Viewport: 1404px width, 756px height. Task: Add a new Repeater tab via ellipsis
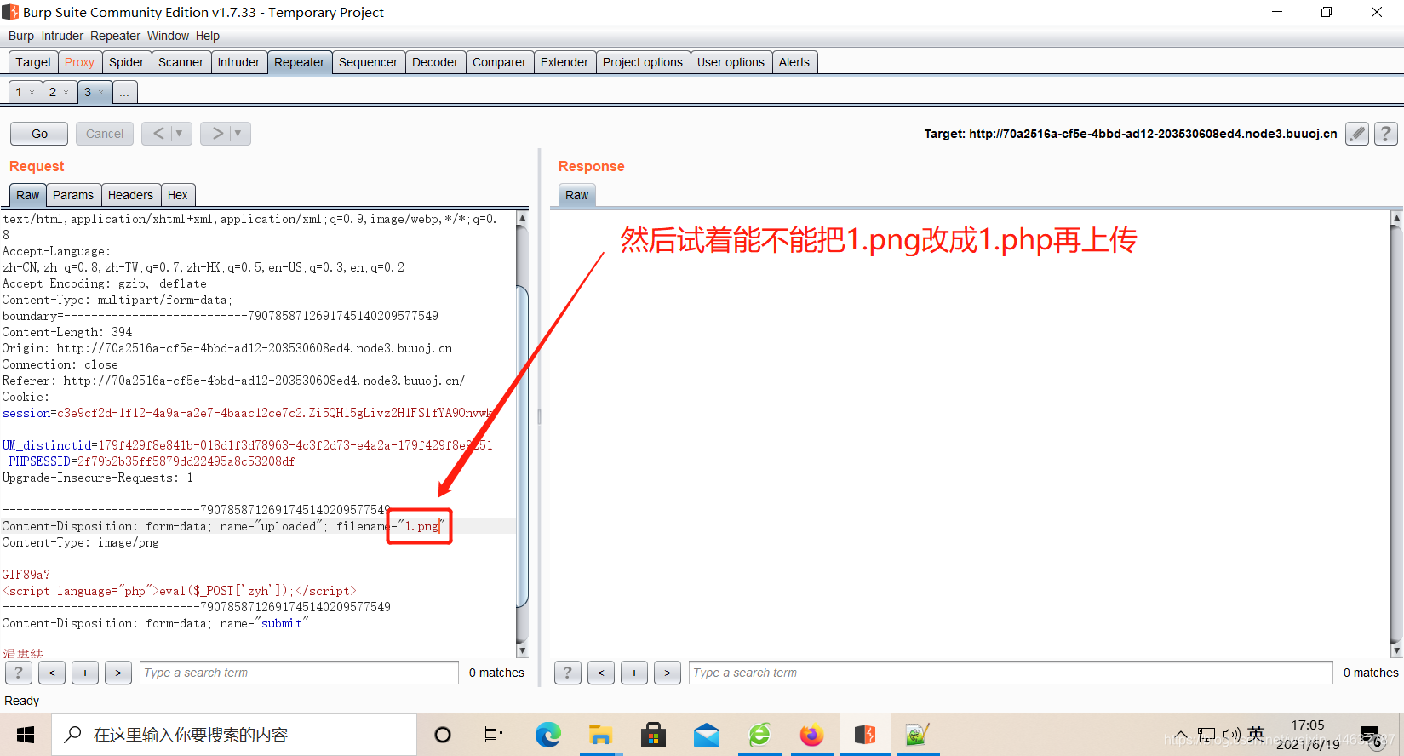tap(124, 92)
